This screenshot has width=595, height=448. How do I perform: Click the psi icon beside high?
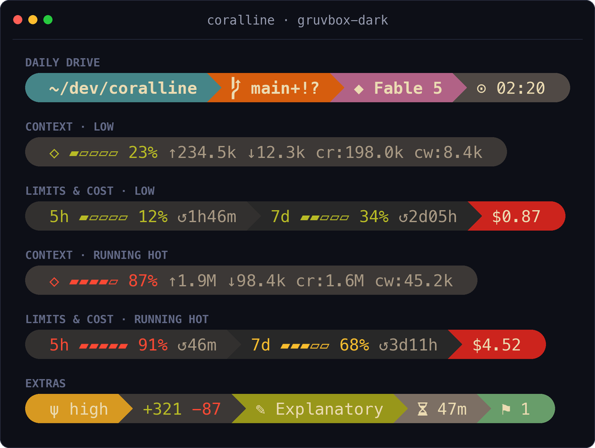(54, 410)
